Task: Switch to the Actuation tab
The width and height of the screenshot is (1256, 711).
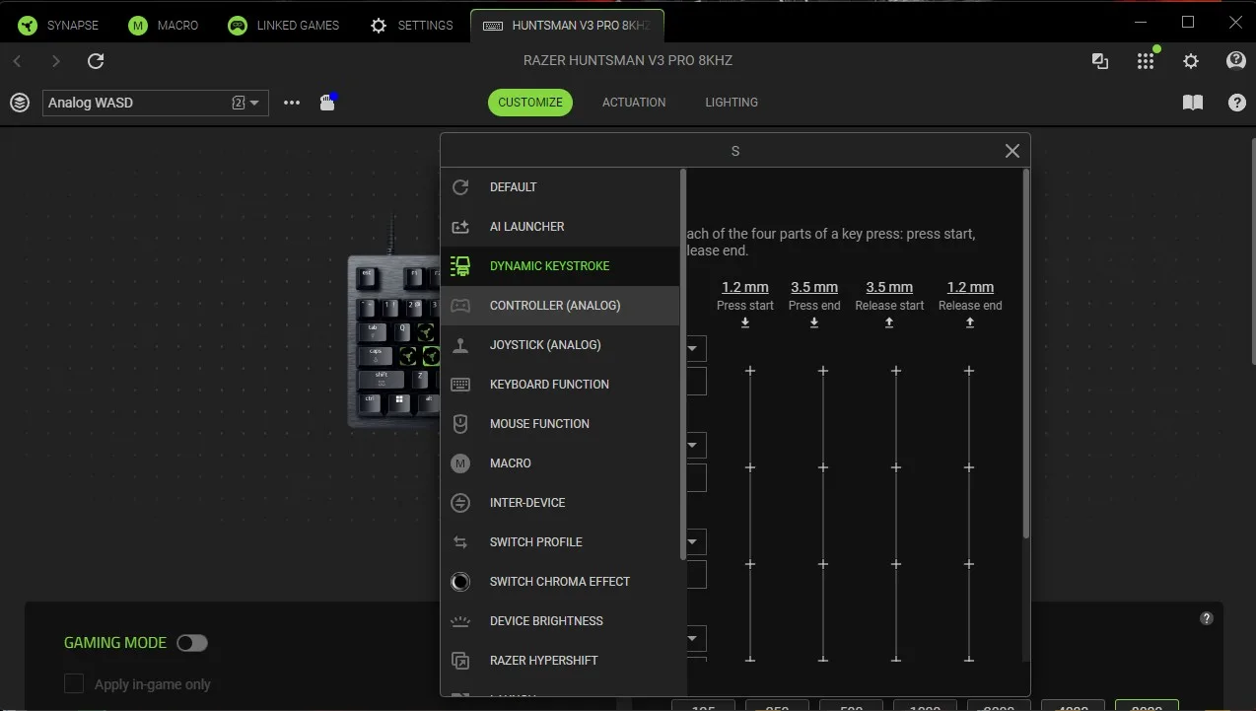Action: tap(634, 103)
